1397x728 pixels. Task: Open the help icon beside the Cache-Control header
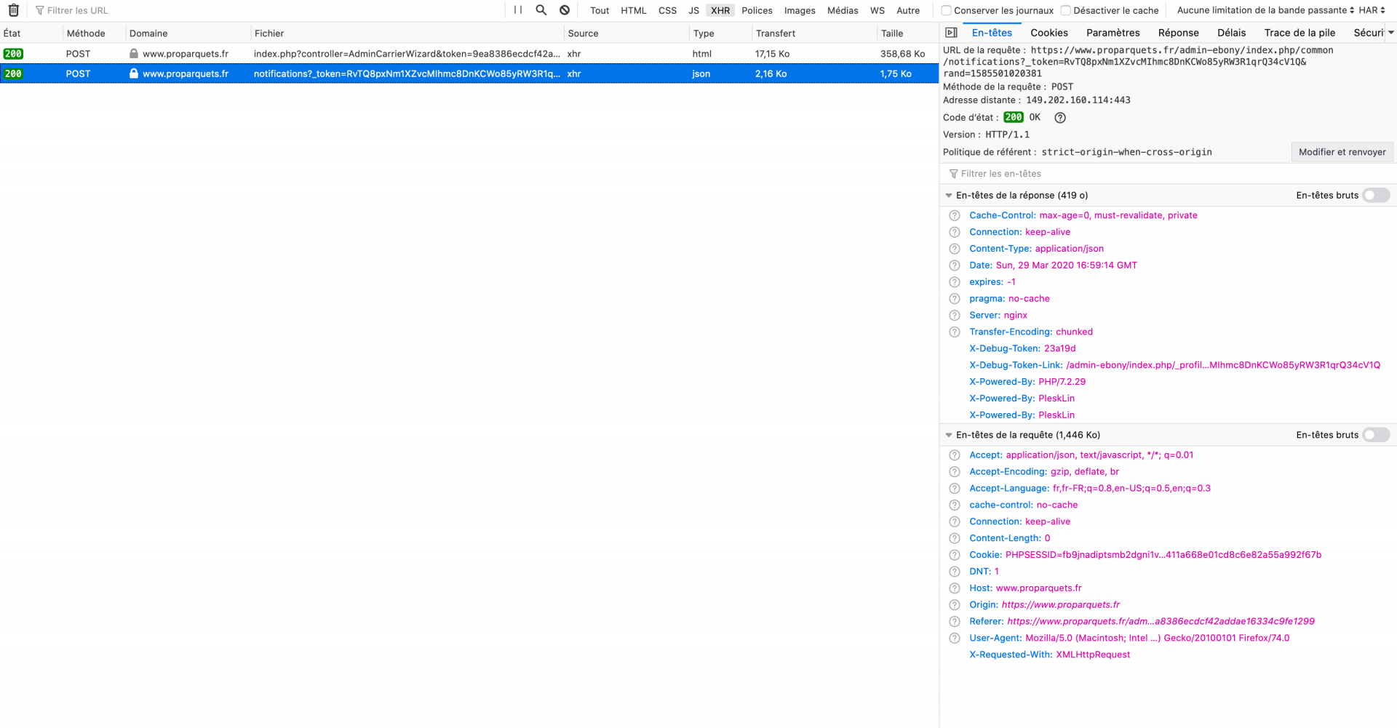coord(955,215)
